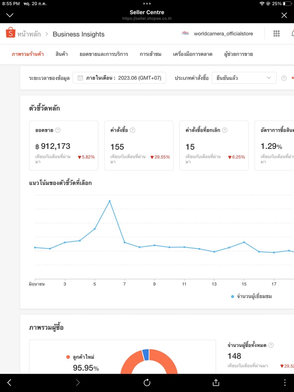Tap the battery 25% status indicator
The height and width of the screenshot is (392, 294).
pyautogui.click(x=282, y=4)
